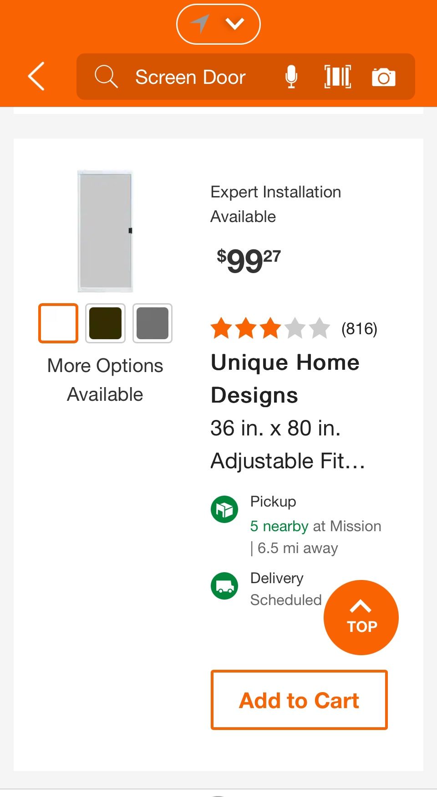Tap the back arrow icon

36,76
